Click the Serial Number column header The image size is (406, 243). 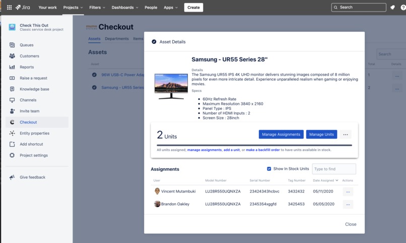(x=260, y=180)
